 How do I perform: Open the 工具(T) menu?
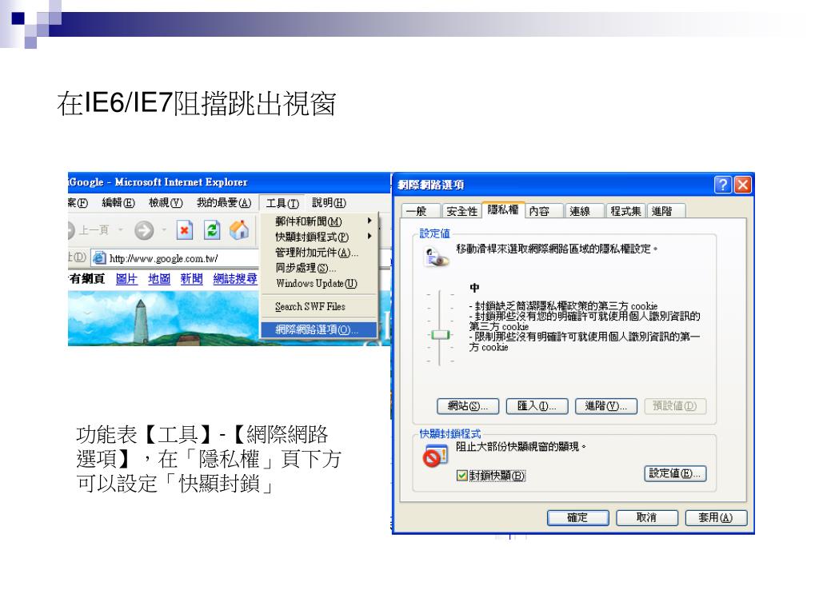pos(282,203)
